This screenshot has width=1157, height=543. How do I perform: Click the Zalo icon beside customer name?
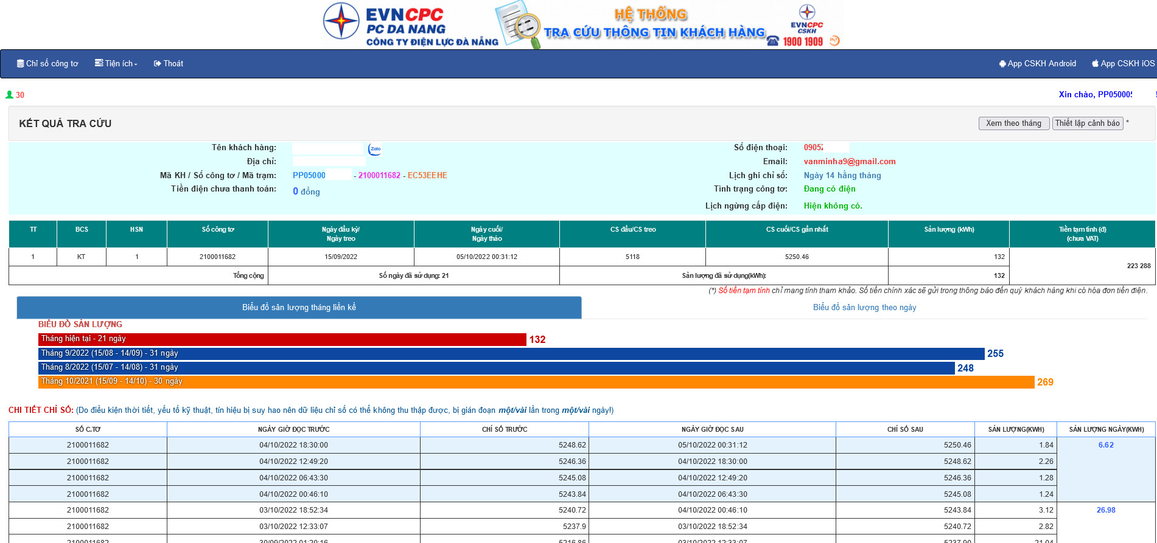click(x=375, y=148)
